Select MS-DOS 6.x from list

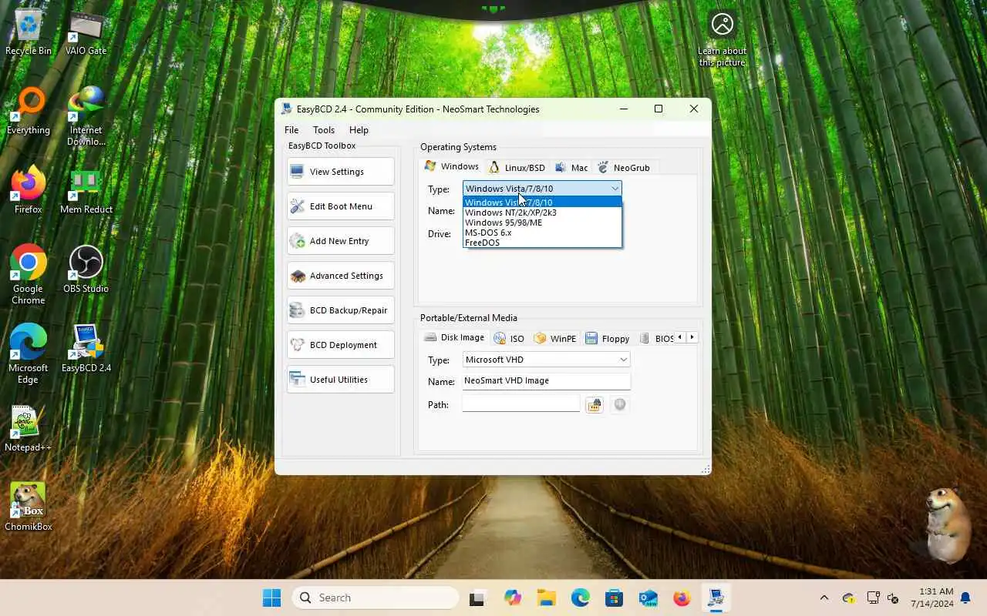coord(542,233)
